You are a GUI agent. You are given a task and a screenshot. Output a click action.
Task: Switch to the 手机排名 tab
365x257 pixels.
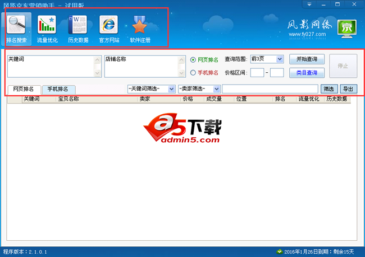(x=58, y=89)
